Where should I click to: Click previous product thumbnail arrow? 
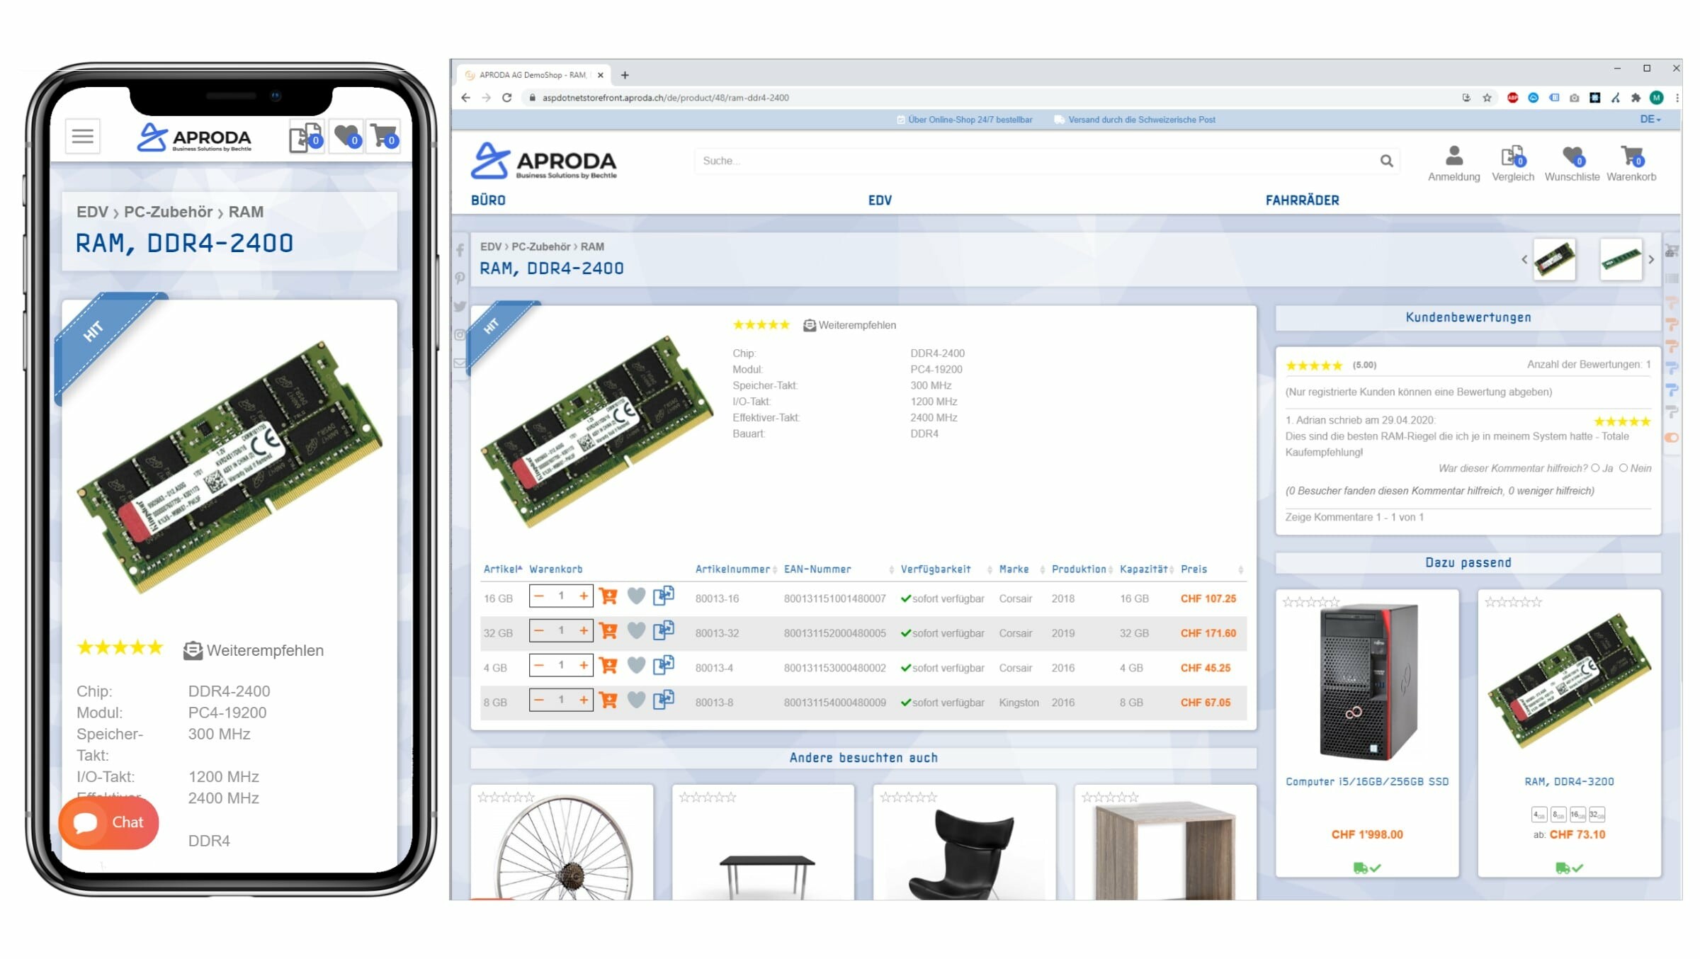(x=1524, y=259)
